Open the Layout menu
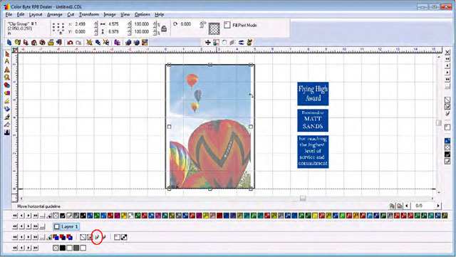This screenshot has height=257, width=456. [36, 14]
